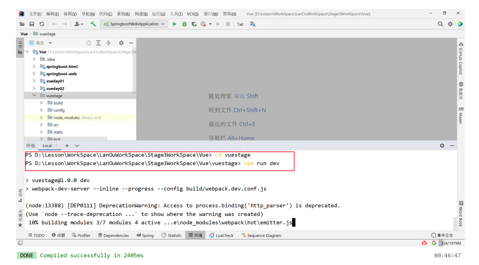This screenshot has height=265, width=479.
Task: Open the 文件(F) menu
Action: click(35, 14)
